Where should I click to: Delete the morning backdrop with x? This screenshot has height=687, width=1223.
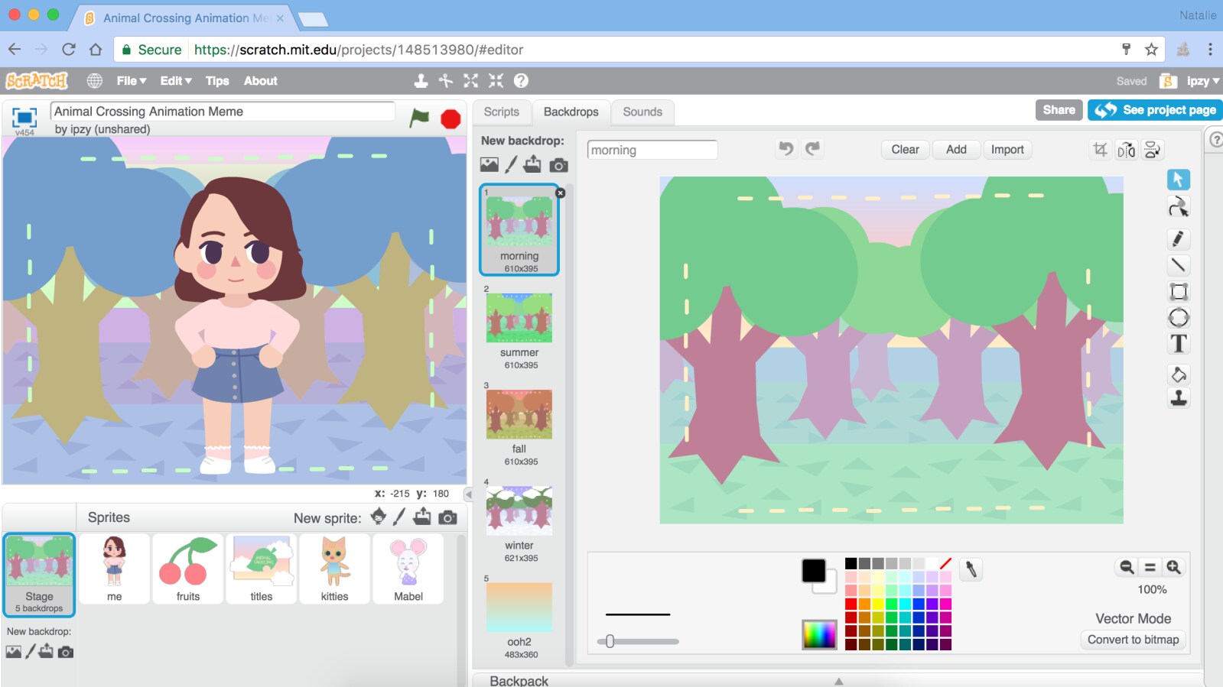click(x=560, y=193)
